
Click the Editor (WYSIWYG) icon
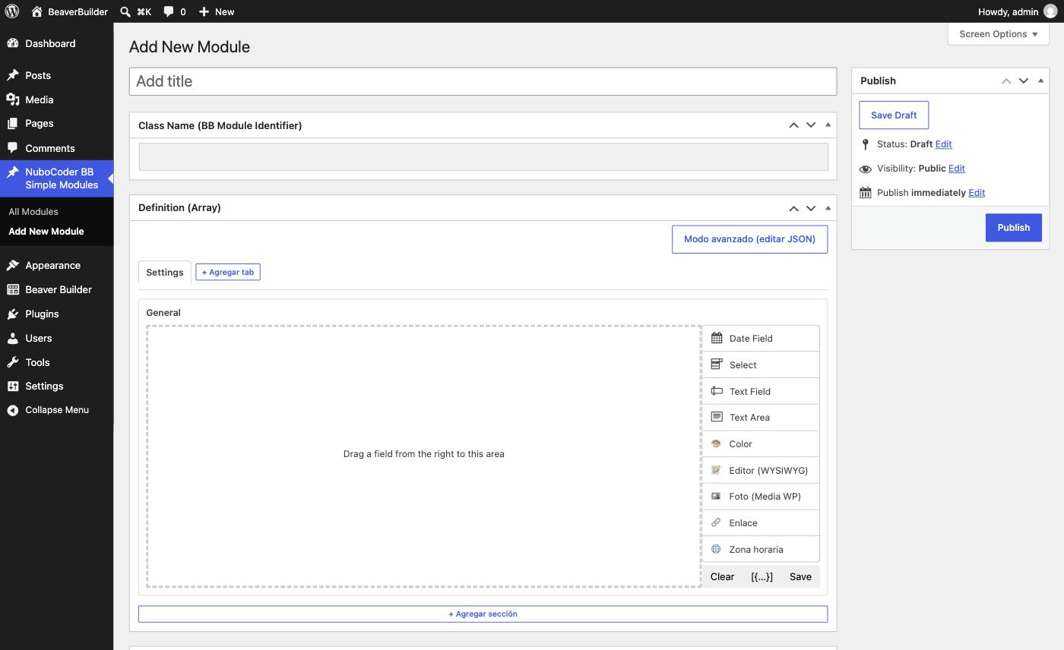tap(716, 470)
